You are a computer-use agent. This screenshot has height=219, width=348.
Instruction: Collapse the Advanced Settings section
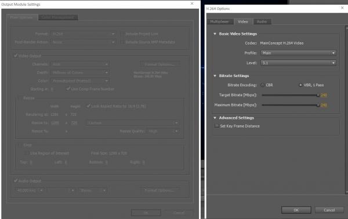coord(215,118)
